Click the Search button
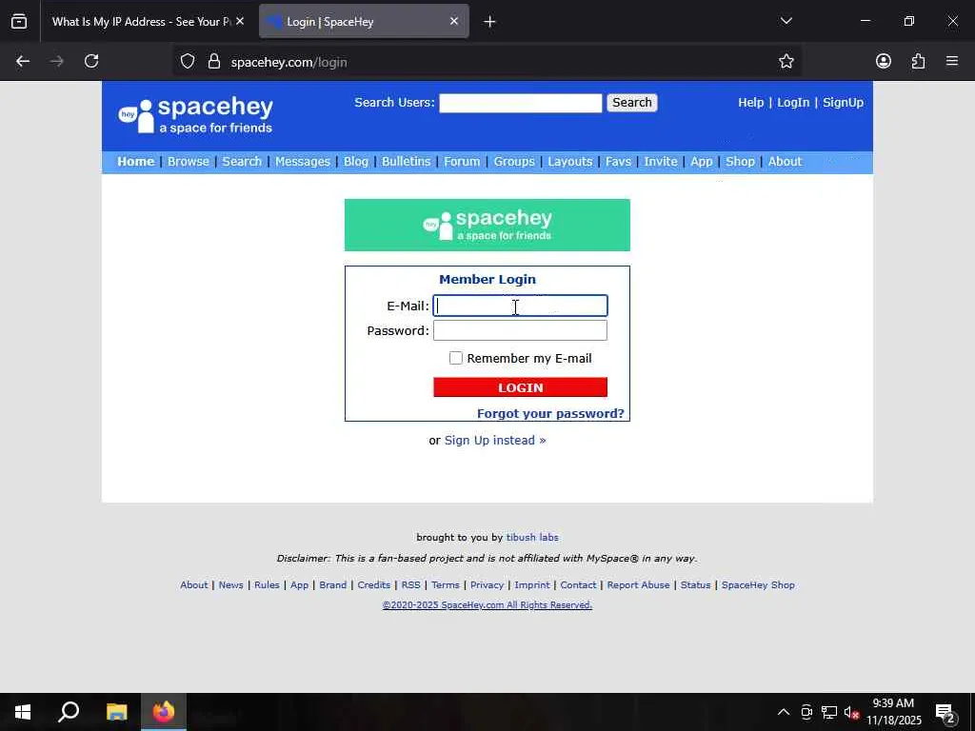The width and height of the screenshot is (975, 731). 632,103
